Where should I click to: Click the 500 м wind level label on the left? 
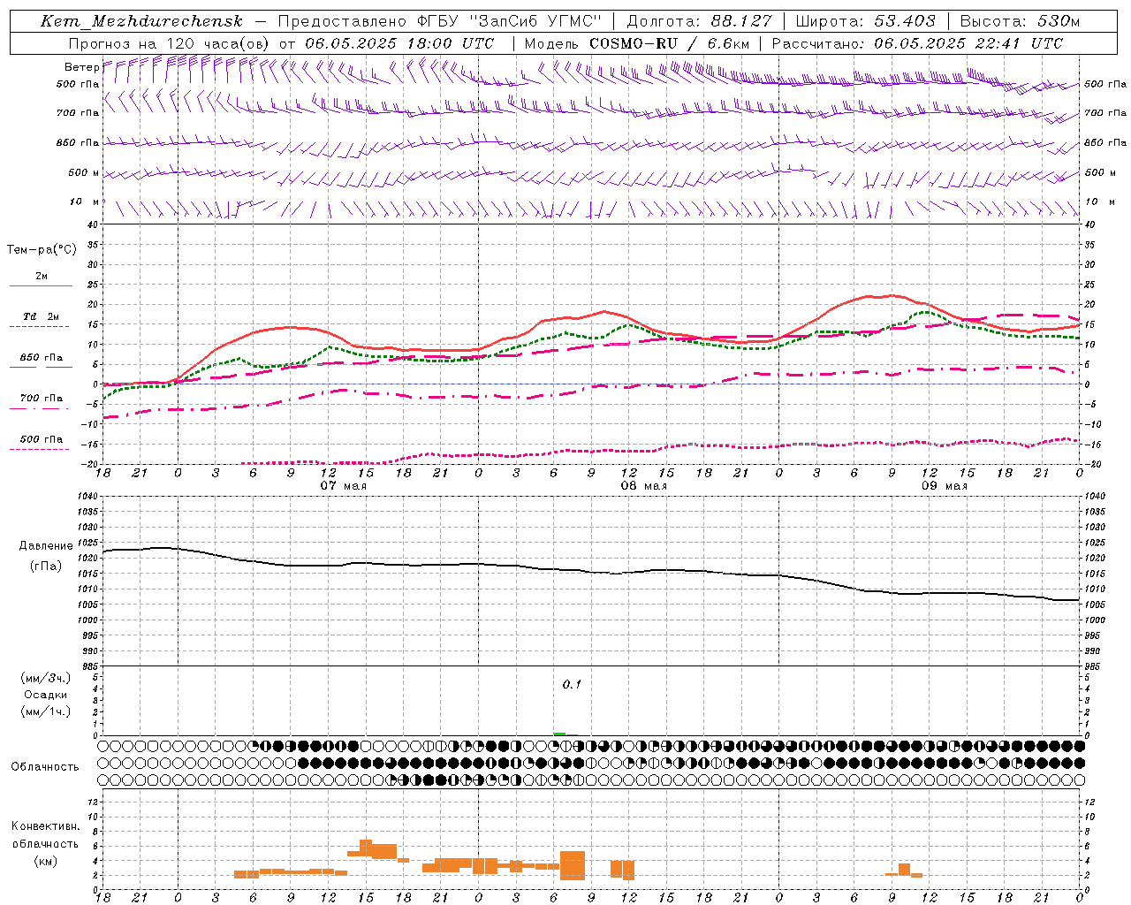[84, 172]
